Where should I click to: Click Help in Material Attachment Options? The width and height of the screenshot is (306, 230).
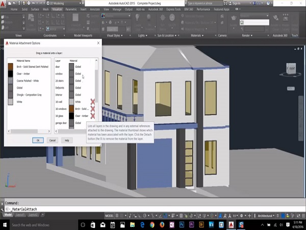(67, 140)
